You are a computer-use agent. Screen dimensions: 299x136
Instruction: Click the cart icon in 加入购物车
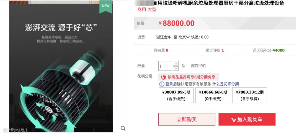click(x=234, y=120)
